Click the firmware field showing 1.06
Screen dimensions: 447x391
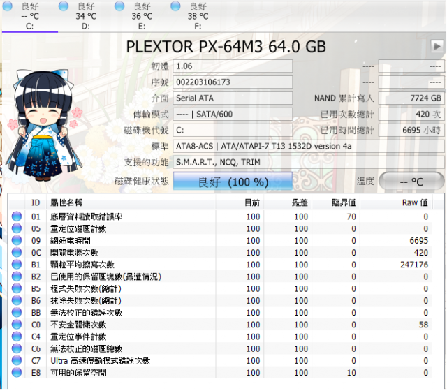coord(233,66)
